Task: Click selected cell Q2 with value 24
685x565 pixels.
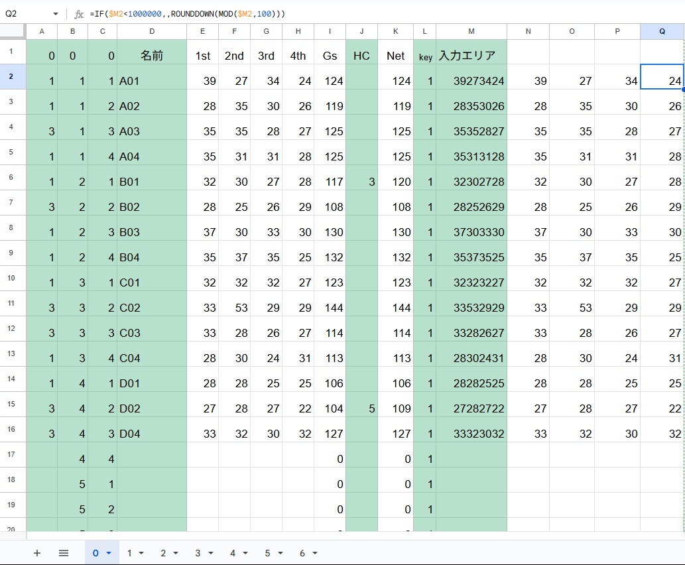Action: (x=662, y=77)
